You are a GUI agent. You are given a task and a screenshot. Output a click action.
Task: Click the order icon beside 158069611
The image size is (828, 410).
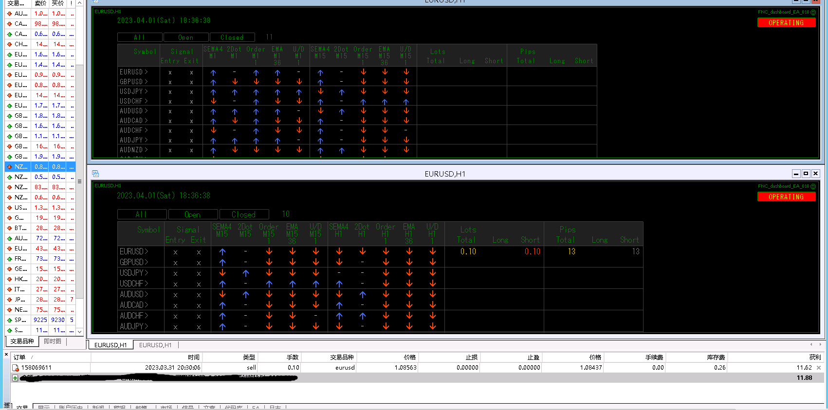tap(16, 368)
